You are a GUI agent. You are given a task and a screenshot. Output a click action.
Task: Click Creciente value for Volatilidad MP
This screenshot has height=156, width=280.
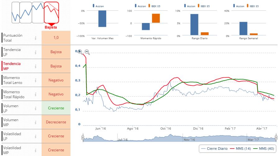point(56,150)
